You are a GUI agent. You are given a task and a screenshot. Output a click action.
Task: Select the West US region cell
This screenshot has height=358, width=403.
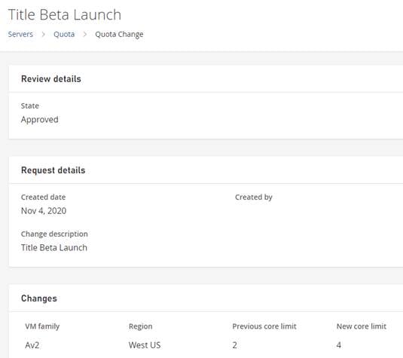(x=145, y=345)
